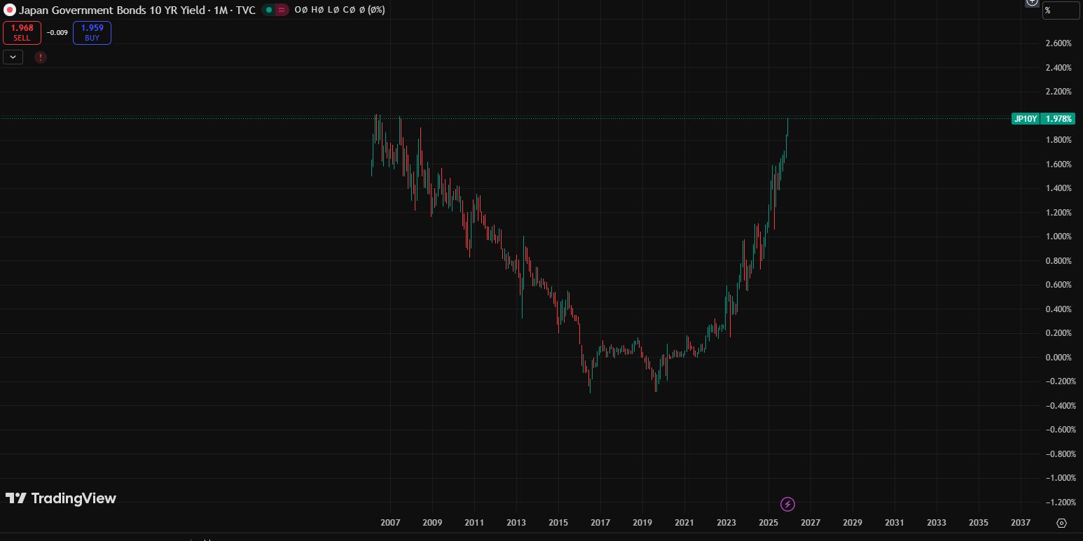Expand the indicator legend chevron

(x=13, y=57)
